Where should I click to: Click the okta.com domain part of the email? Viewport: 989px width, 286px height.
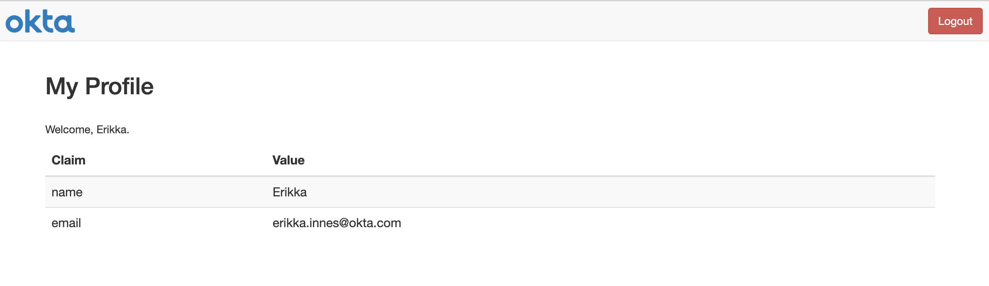(x=375, y=223)
